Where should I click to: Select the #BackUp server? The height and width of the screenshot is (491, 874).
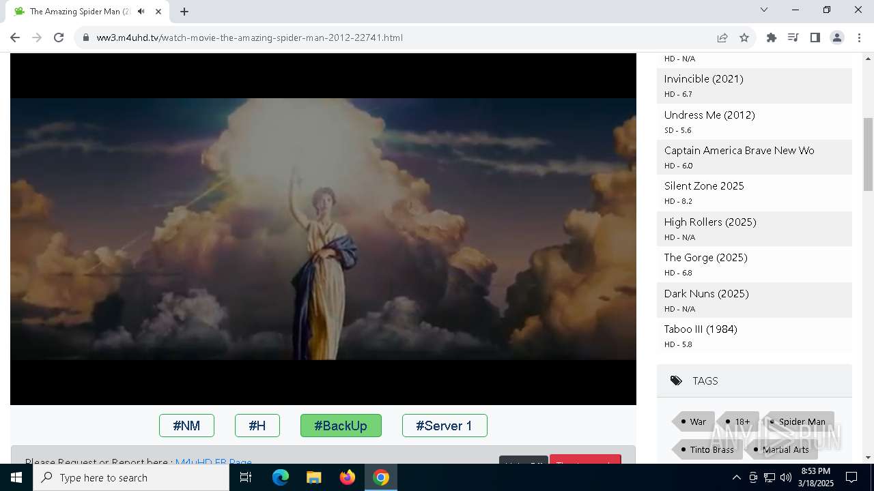click(x=341, y=426)
